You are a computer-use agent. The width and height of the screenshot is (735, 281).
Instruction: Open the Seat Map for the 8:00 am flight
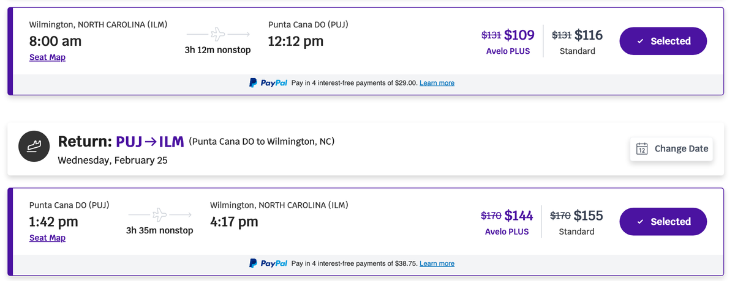pos(47,57)
